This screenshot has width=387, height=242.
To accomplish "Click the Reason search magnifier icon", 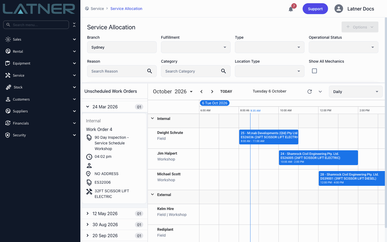I will click(150, 71).
